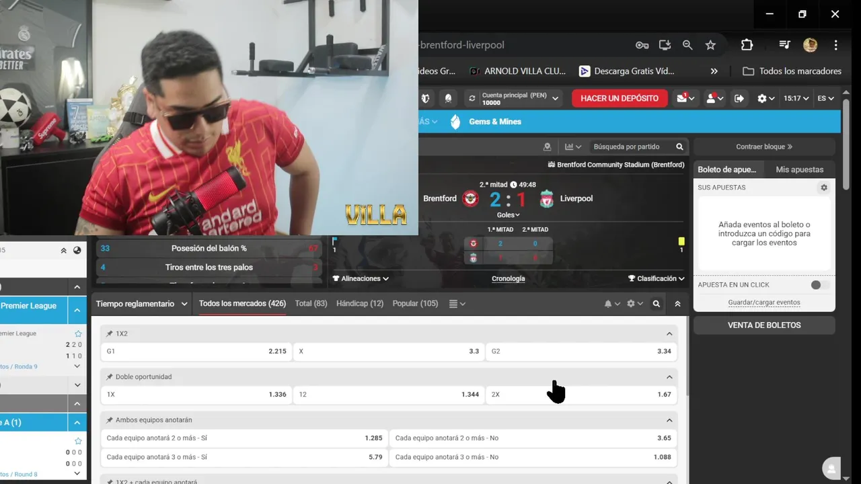Image resolution: width=861 pixels, height=484 pixels.
Task: Click the pin icon next to Doble oportunidad
Action: (x=110, y=377)
